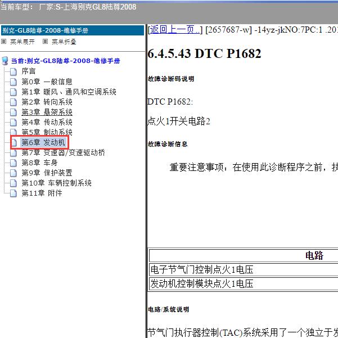This screenshot has width=338, height=338.
Task: Click the computer icon beside the manual root
Action: point(4,61)
